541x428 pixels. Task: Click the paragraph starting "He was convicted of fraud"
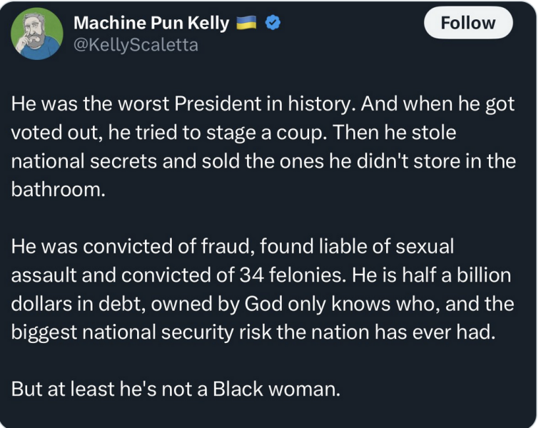click(x=263, y=290)
